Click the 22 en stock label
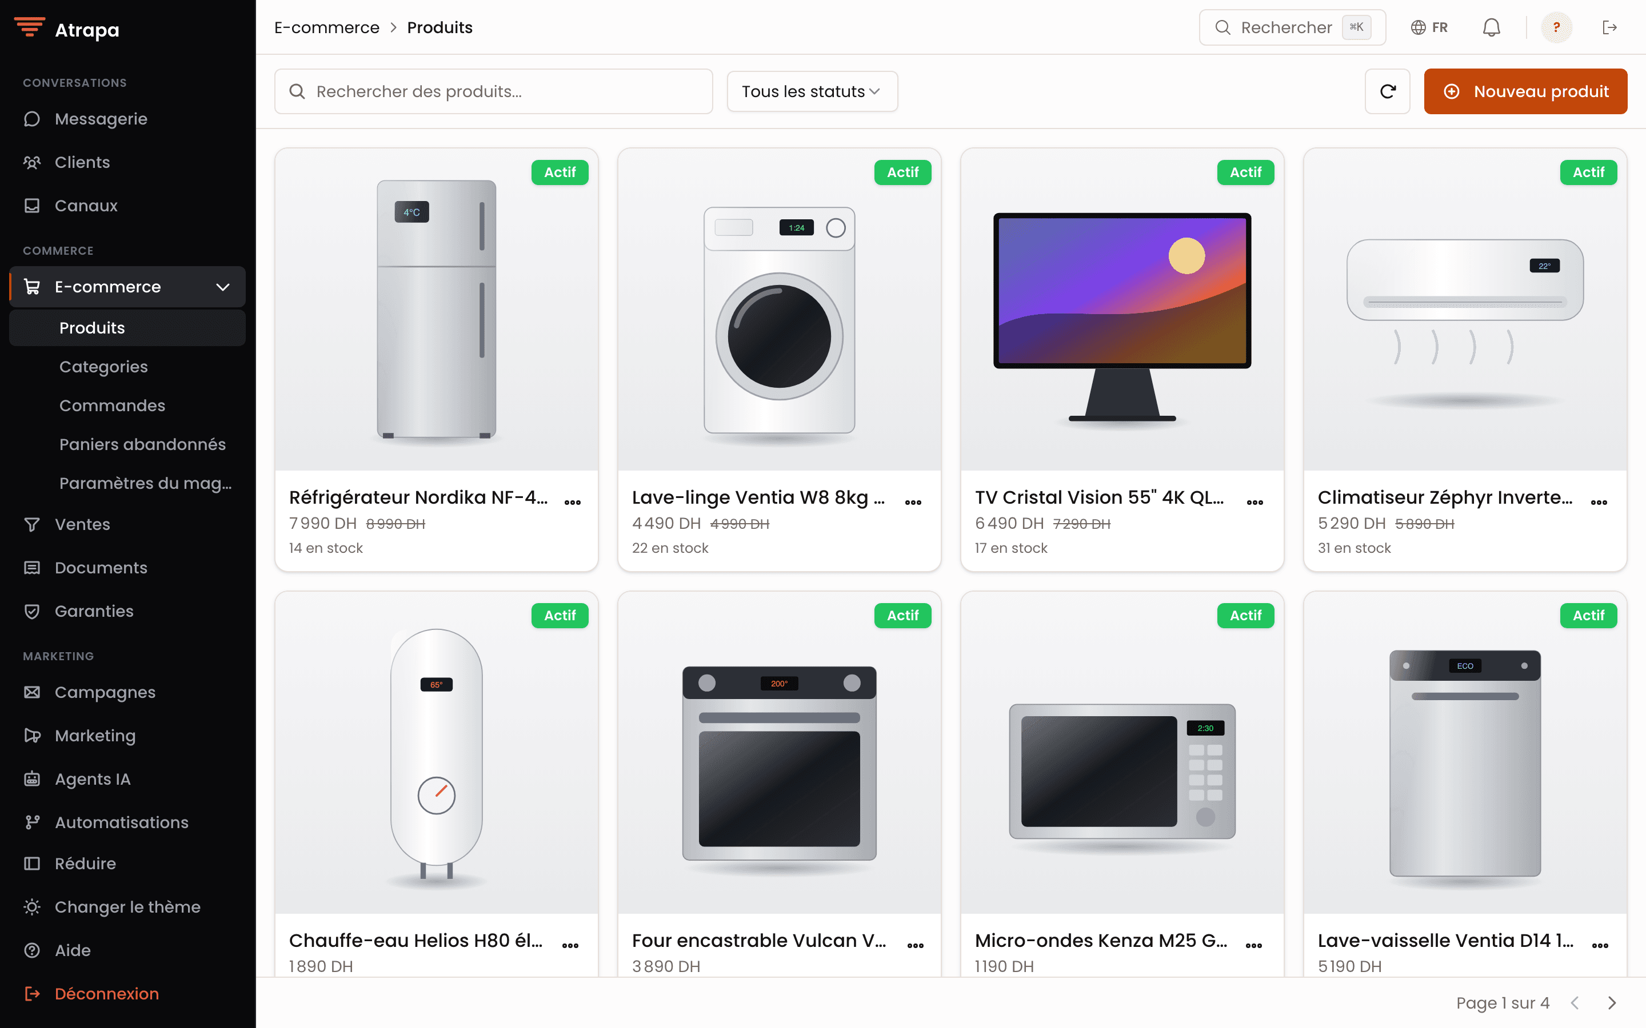The image size is (1646, 1028). (x=670, y=548)
